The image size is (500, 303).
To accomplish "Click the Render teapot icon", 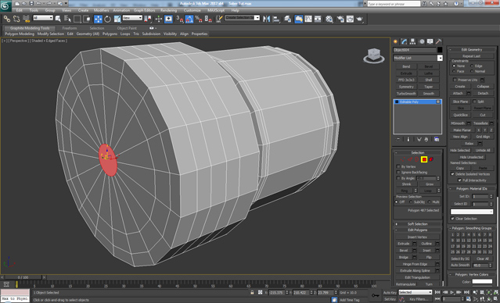I will (x=360, y=19).
